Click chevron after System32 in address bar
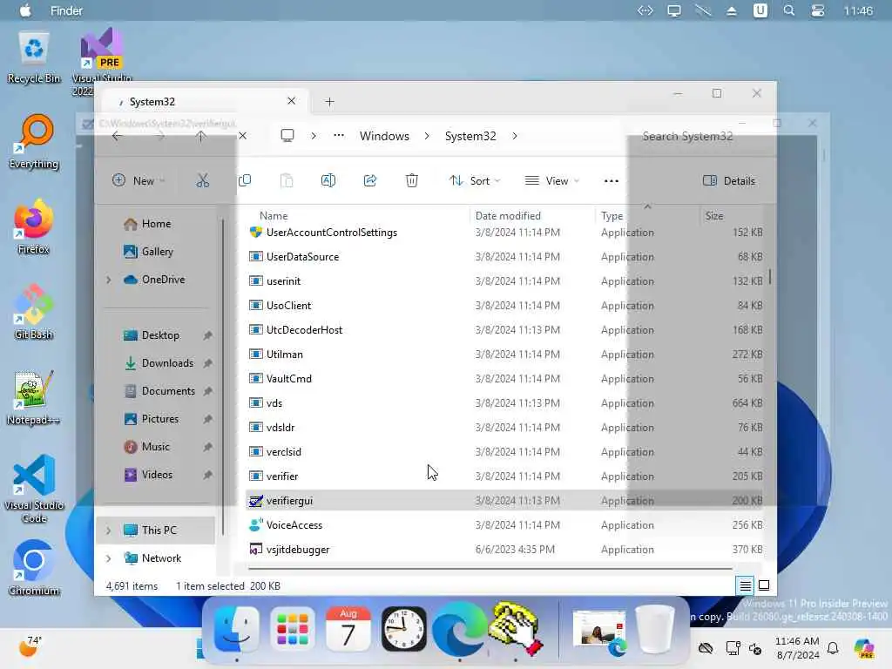The width and height of the screenshot is (892, 669). pos(514,136)
